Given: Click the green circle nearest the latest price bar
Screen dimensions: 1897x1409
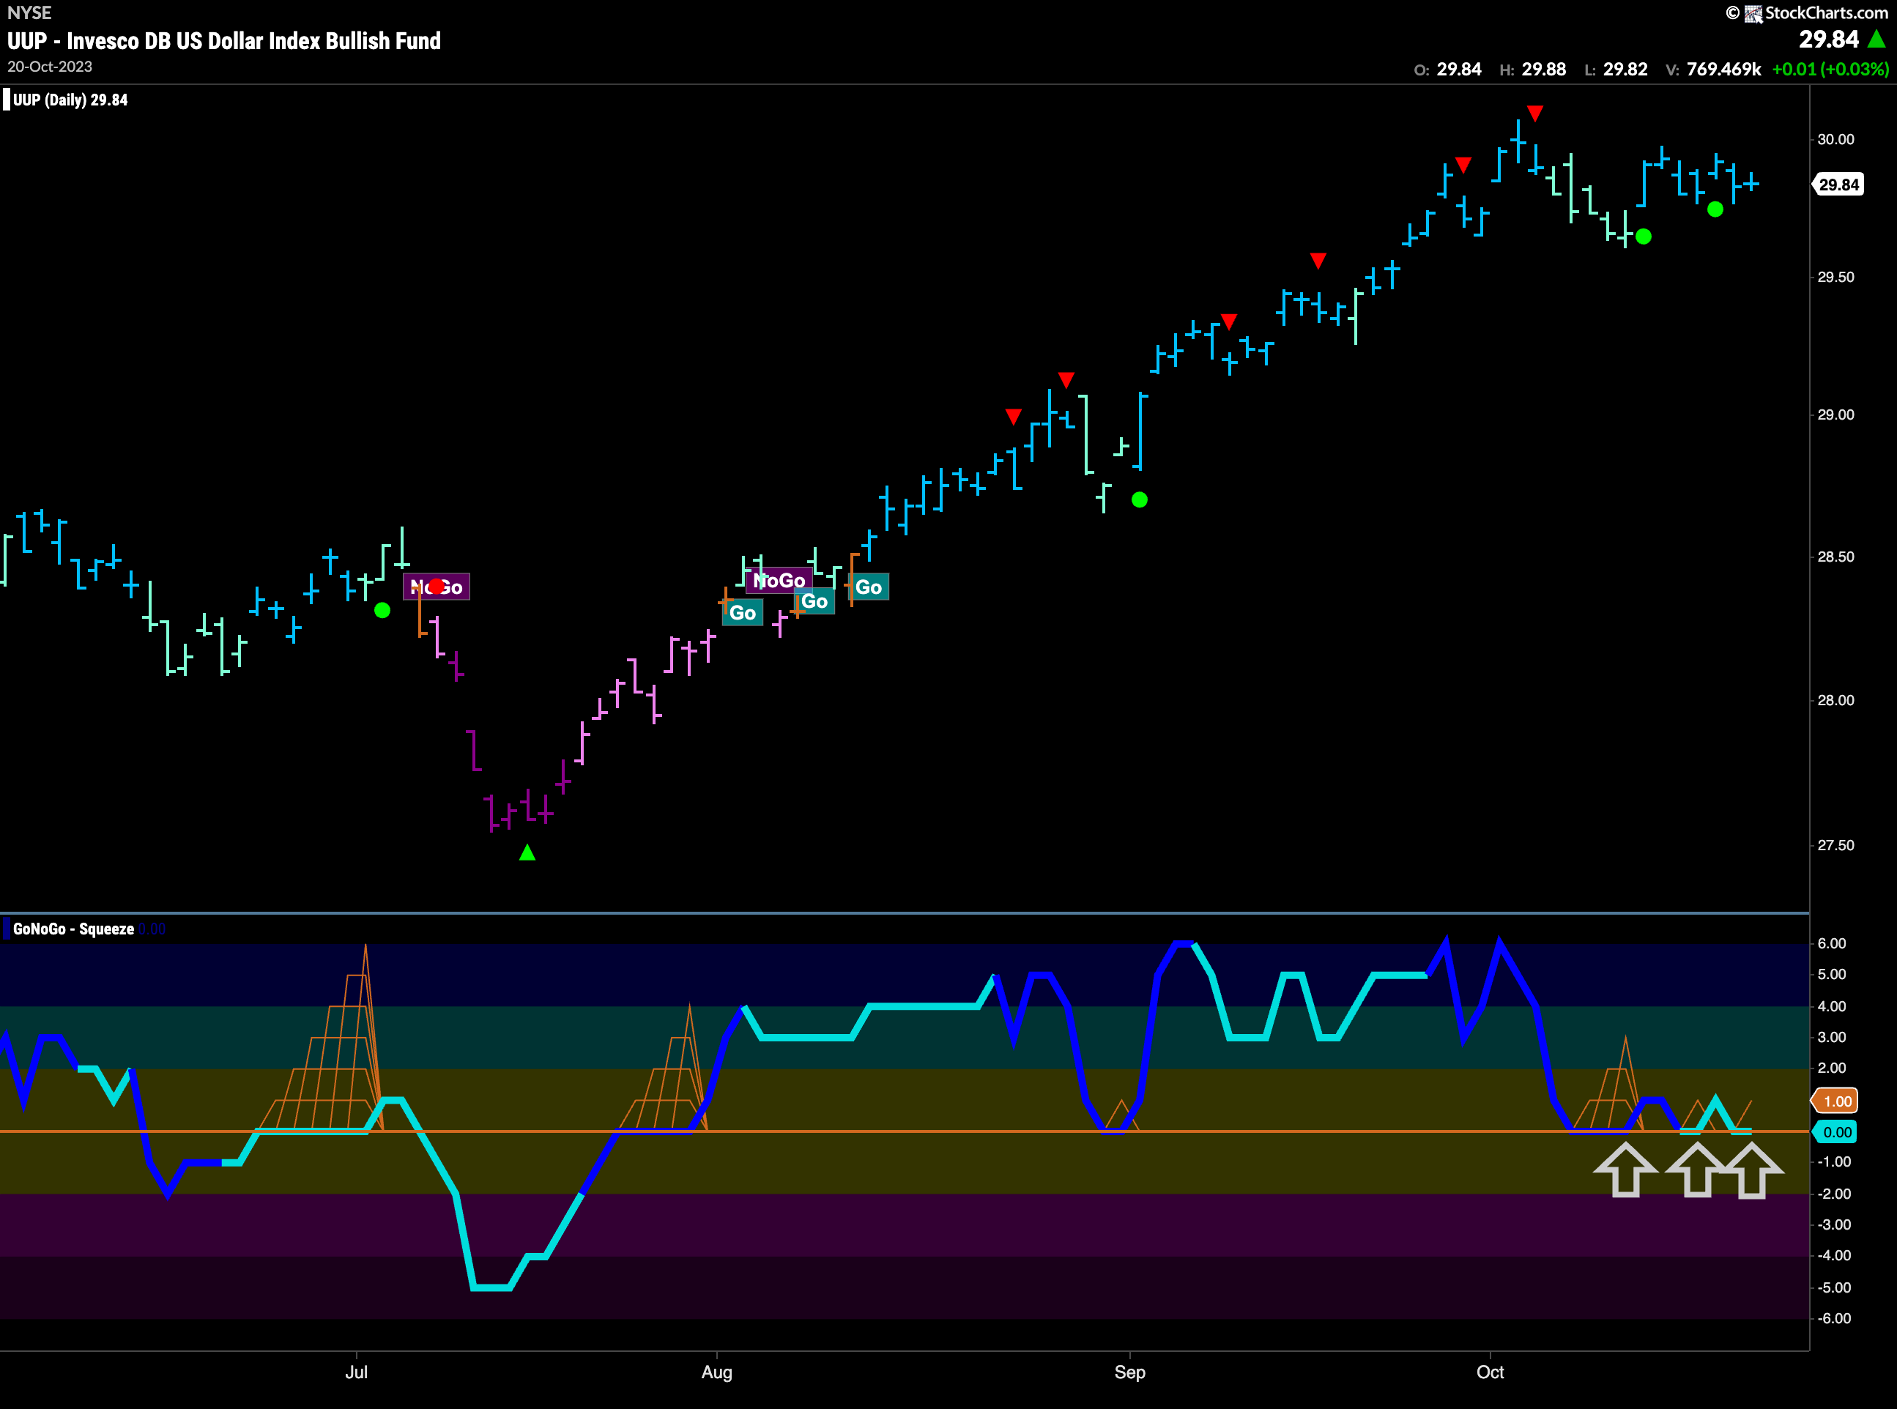Looking at the screenshot, I should coord(1715,209).
